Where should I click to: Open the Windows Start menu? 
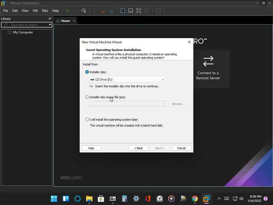click(x=54, y=199)
